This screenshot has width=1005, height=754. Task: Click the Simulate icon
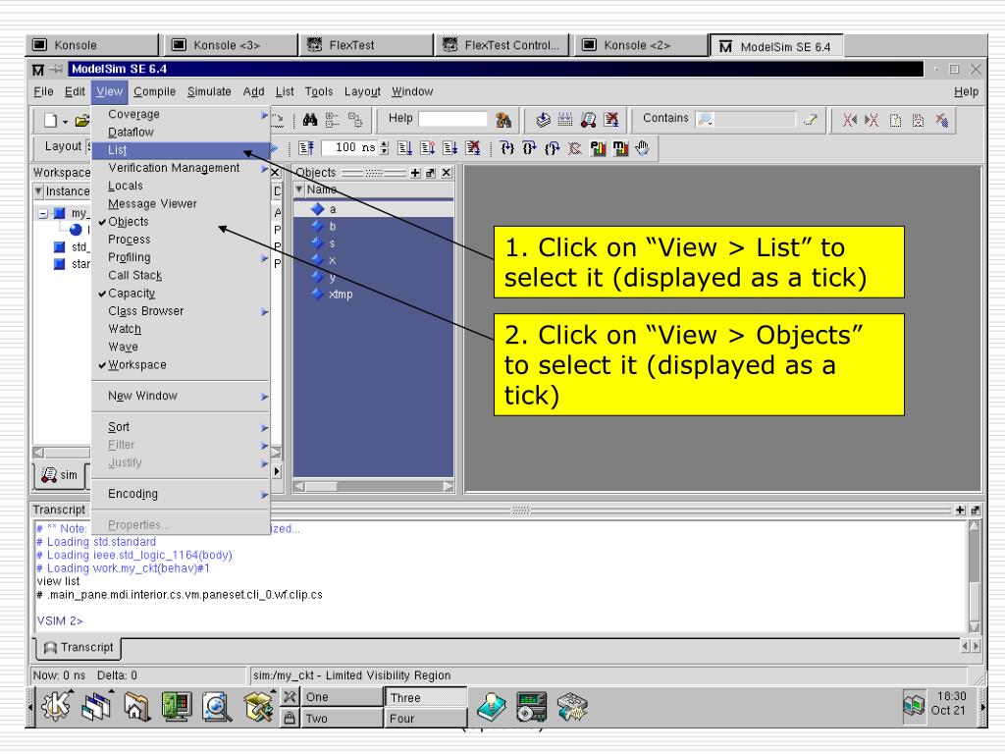(588, 120)
